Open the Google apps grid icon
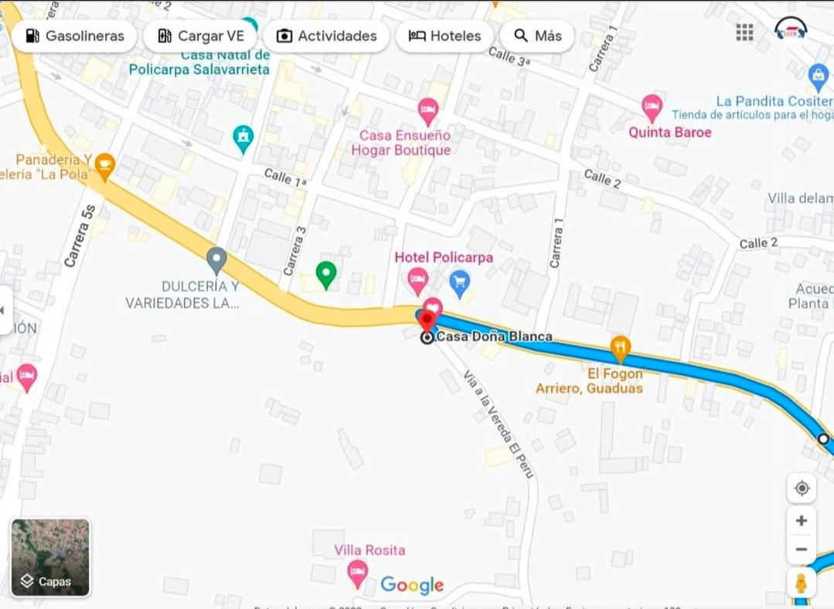 click(x=744, y=32)
